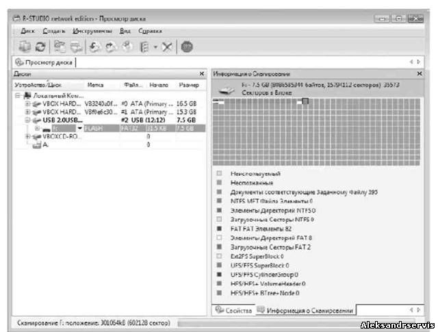Click the Начало column header

coord(159,85)
